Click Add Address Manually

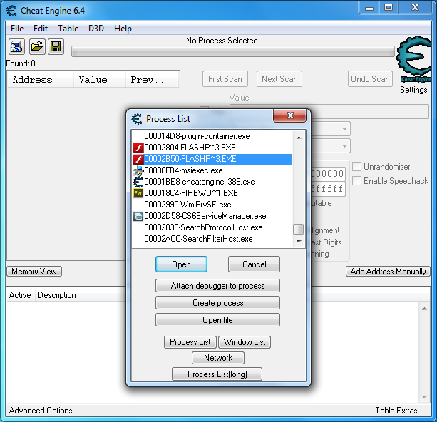point(388,271)
